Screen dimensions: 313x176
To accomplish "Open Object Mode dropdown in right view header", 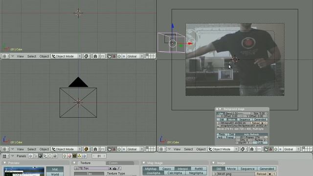I will [223, 149].
